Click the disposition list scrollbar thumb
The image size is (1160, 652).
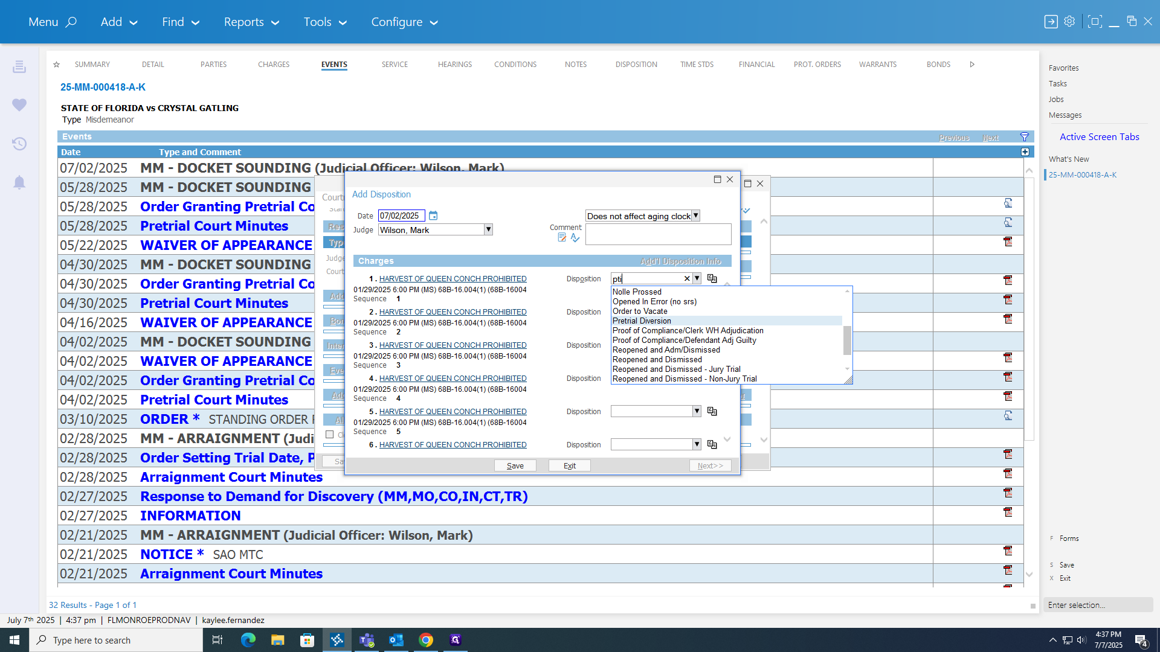[x=847, y=340]
